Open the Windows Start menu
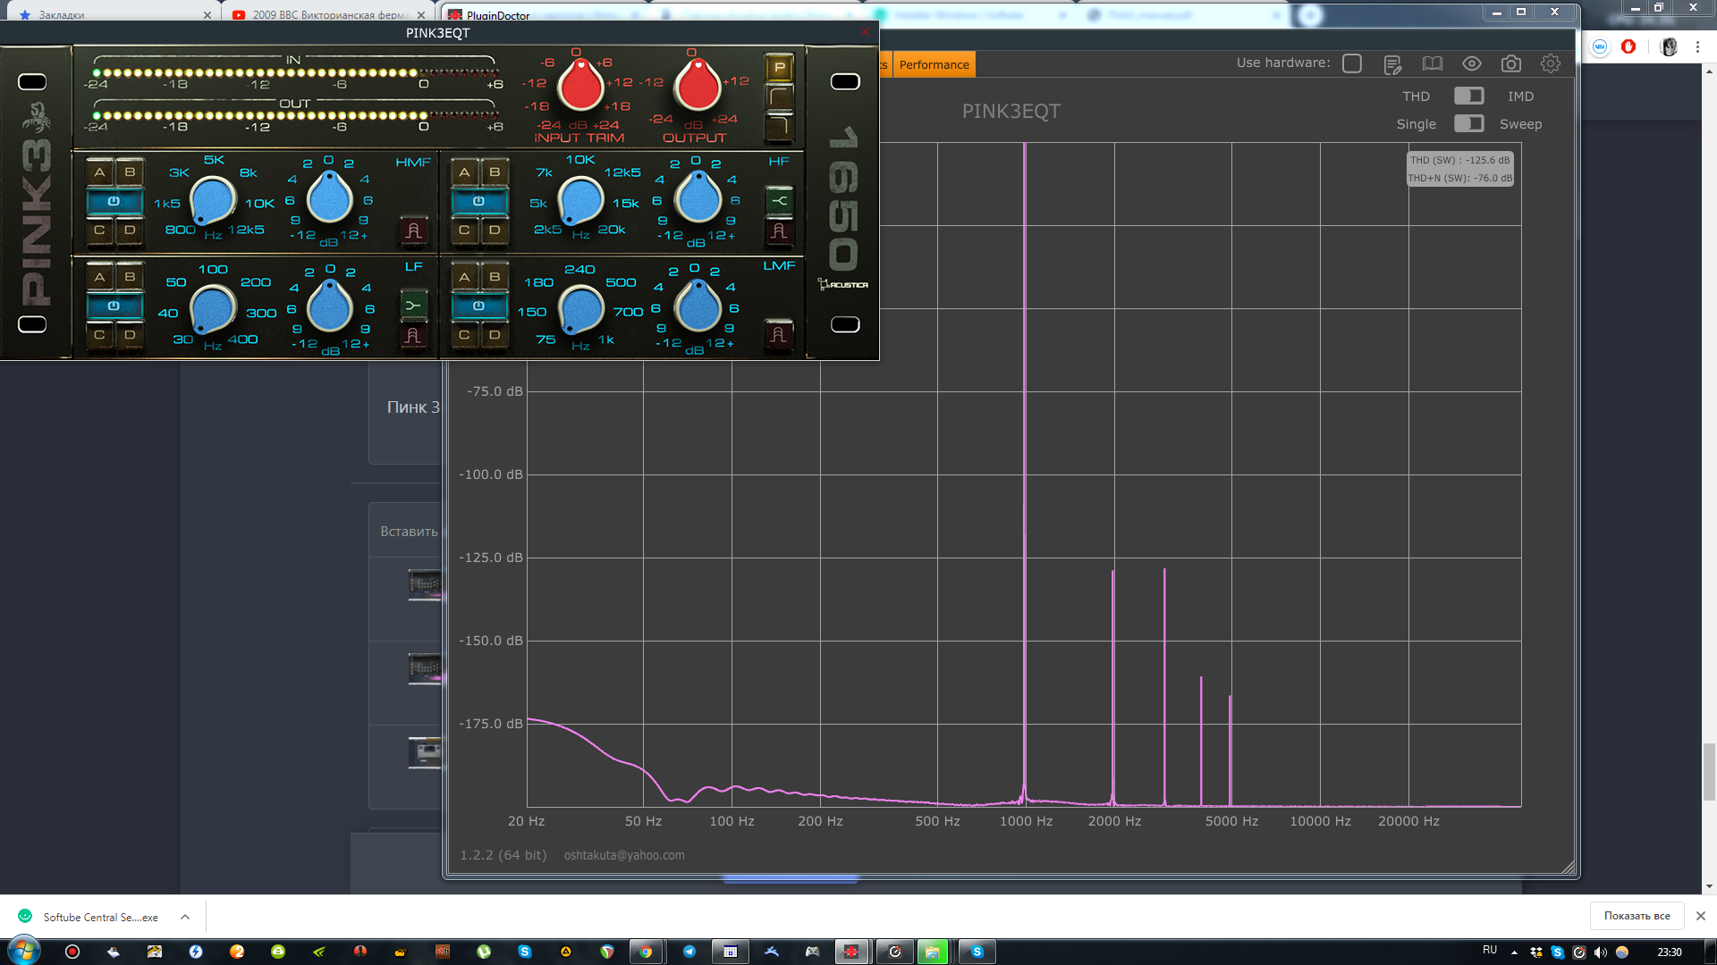Screen dimensions: 1717x965 tap(24, 951)
